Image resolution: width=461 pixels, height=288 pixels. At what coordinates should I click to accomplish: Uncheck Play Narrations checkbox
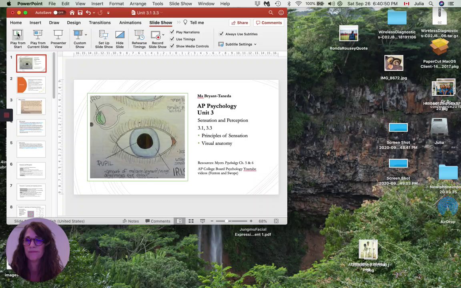(172, 32)
